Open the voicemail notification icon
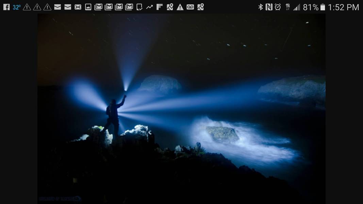363x204 pixels. (x=190, y=7)
